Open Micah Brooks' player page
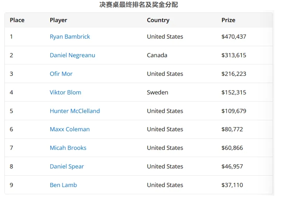Image resolution: width=281 pixels, height=199 pixels. point(68,148)
